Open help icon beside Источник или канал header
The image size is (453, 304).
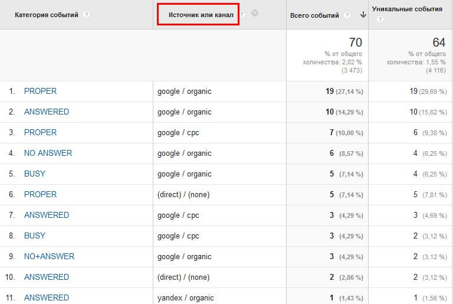242,15
